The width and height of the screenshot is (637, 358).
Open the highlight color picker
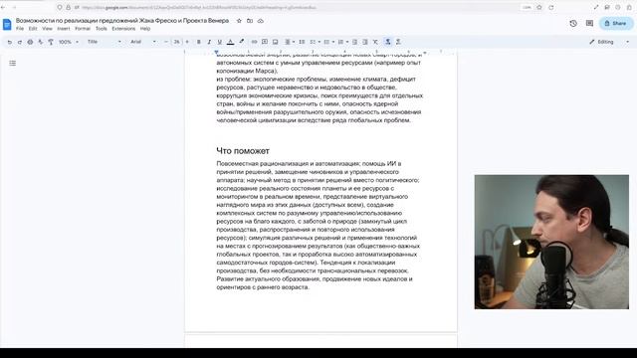coord(242,42)
